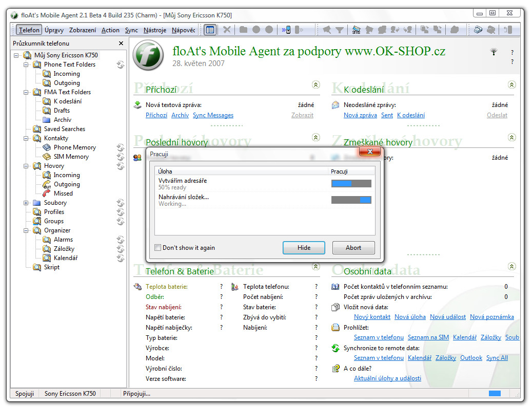Collapse the Phone Text Folders tree node

[x=26, y=65]
